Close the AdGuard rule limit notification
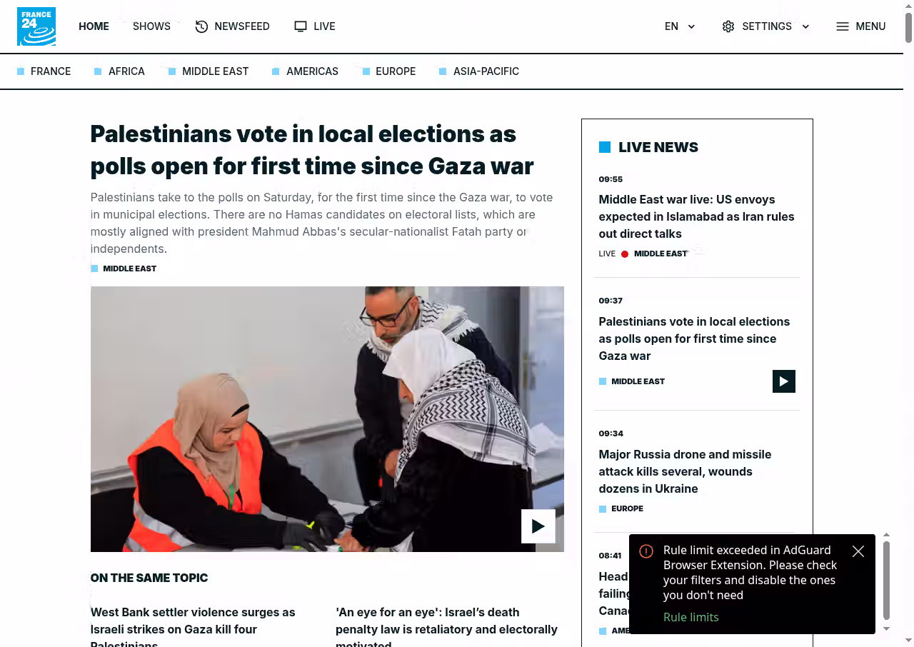Image resolution: width=914 pixels, height=647 pixels. (858, 551)
